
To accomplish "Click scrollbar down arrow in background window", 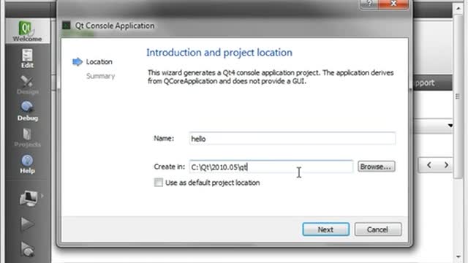I will pyautogui.click(x=458, y=256).
